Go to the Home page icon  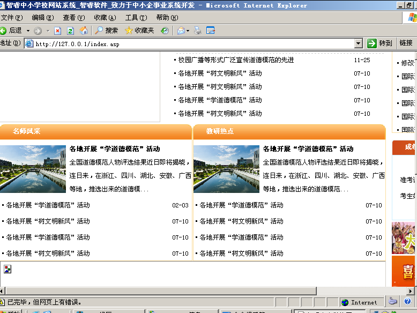84,31
